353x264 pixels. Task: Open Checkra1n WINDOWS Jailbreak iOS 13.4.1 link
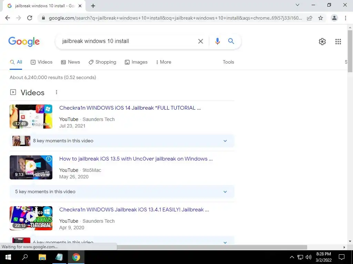click(x=134, y=210)
